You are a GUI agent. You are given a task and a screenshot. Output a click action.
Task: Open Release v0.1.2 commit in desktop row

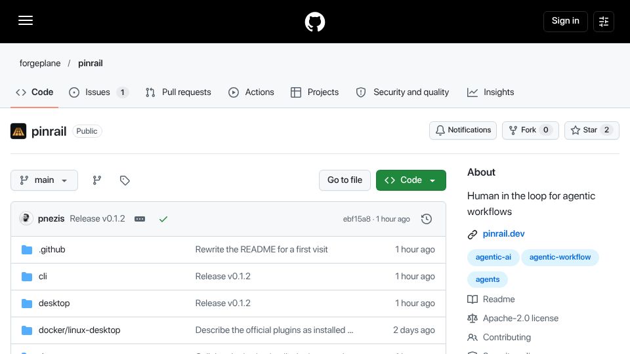[223, 304]
